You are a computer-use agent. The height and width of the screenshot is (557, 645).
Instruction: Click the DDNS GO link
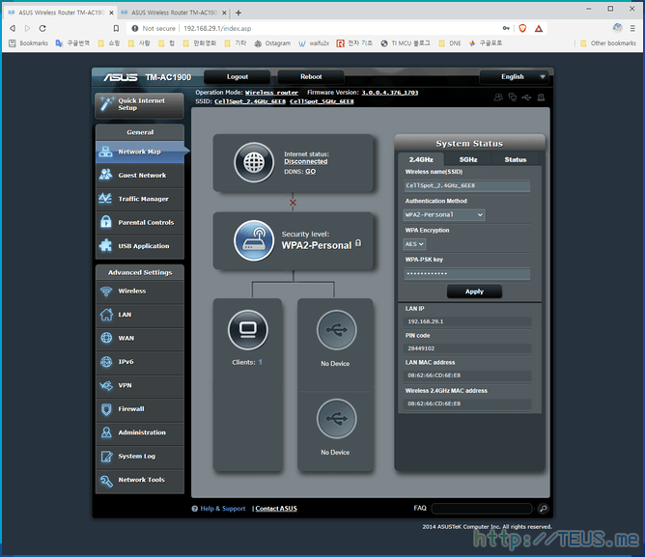(x=311, y=172)
